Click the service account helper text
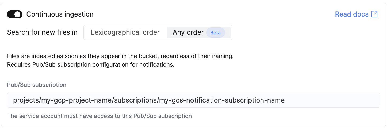The height and width of the screenshot is (131, 390). (99, 116)
